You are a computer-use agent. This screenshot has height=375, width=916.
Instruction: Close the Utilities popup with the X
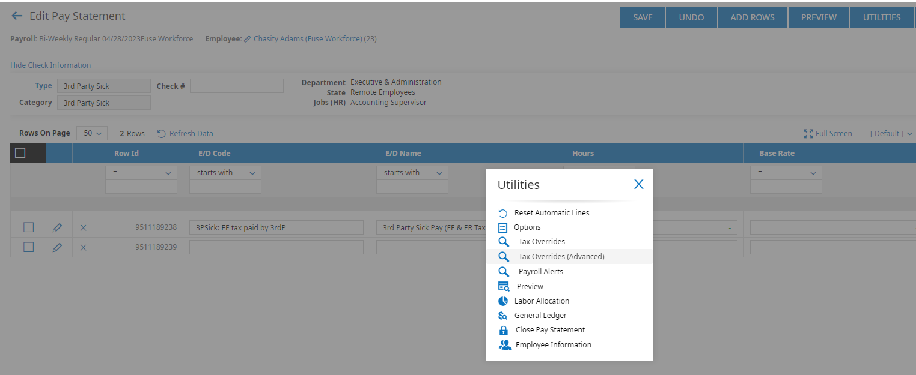[638, 184]
